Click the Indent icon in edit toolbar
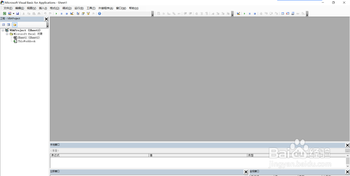 185,14
